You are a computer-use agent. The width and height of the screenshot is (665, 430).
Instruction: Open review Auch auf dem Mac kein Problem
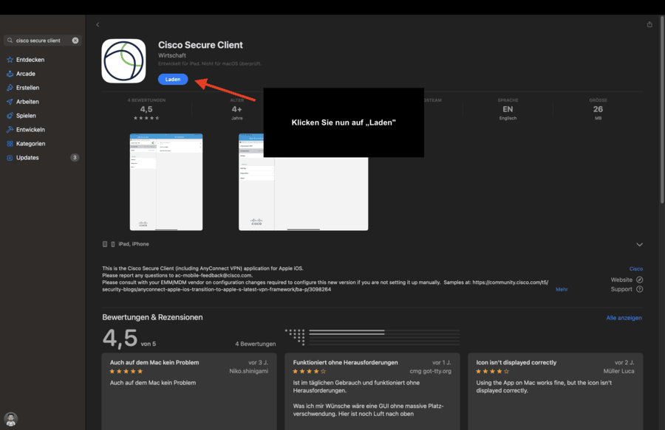(189, 392)
